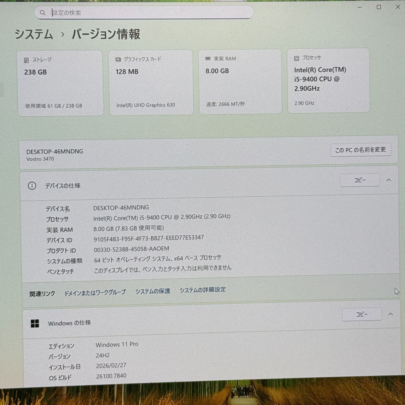Image resolution: width=405 pixels, height=405 pixels.
Task: Click the graphics card icon
Action: tap(118, 59)
